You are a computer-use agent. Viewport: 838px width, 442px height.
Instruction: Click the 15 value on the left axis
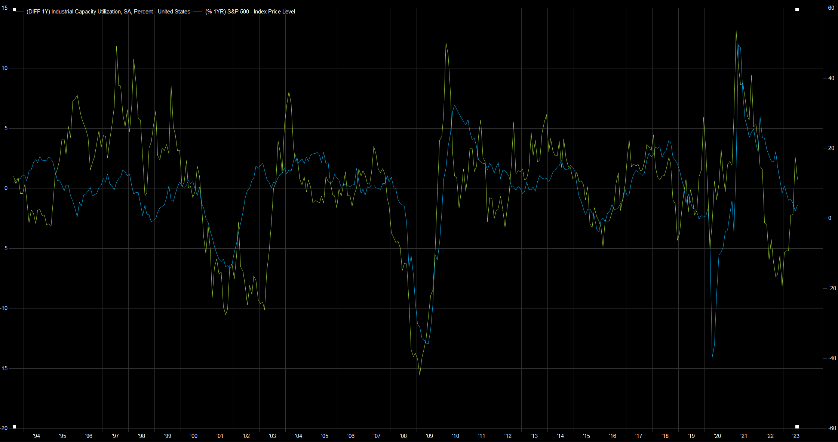click(x=4, y=8)
